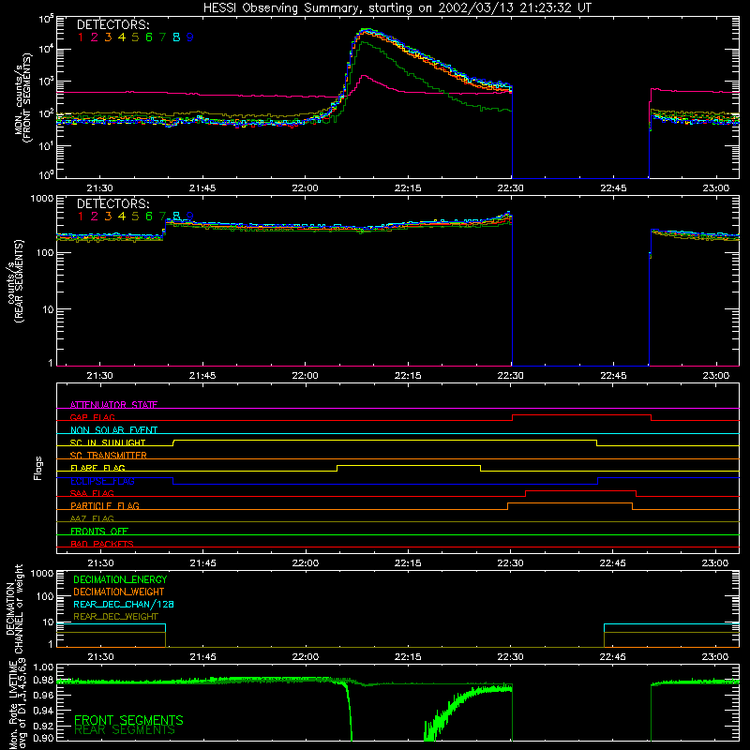
Task: Click the FRONTS_OFF flag label
Action: 99,531
